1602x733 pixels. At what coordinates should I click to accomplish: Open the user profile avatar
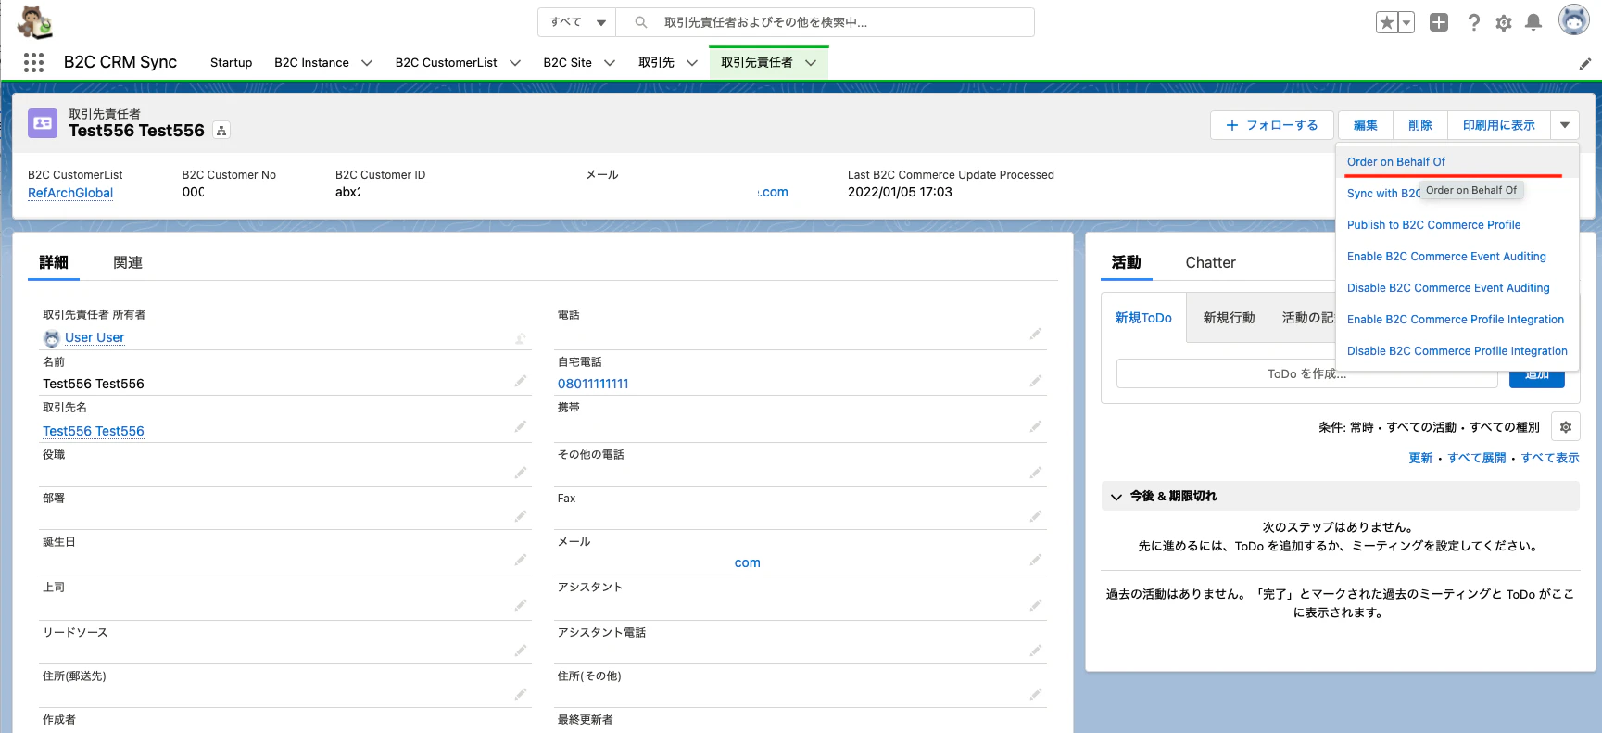[x=1573, y=20]
